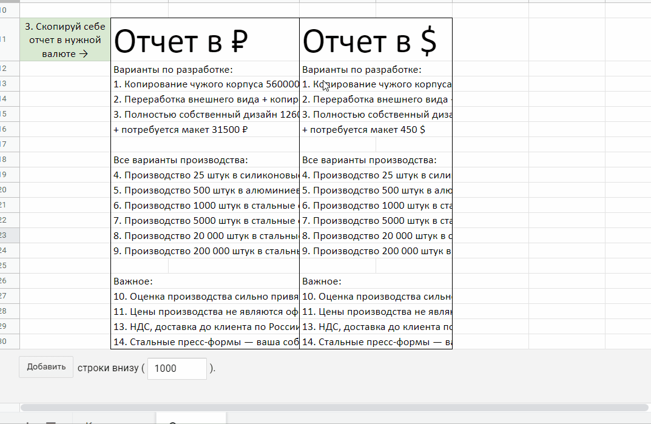This screenshot has width=651, height=424.
Task: Click "9. Производство 200 000 штук" in dollar report
Action: (x=376, y=250)
